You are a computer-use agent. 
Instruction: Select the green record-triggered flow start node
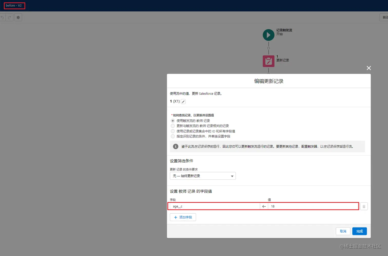(x=268, y=35)
